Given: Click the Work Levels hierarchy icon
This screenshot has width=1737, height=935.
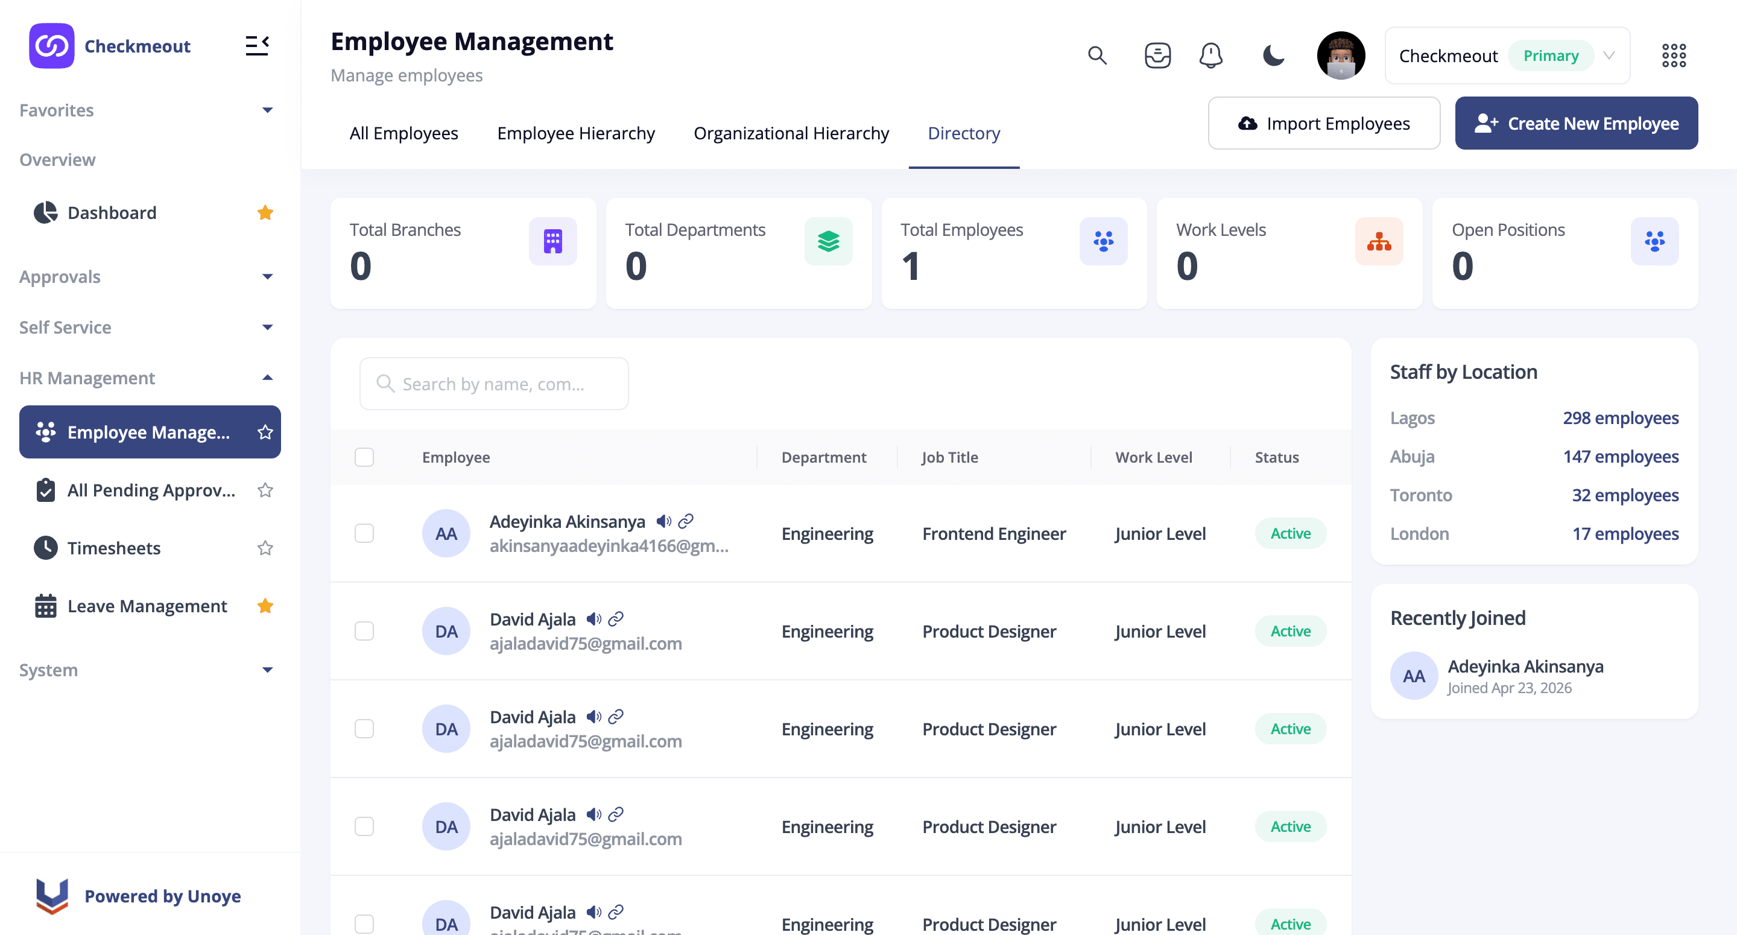Looking at the screenshot, I should [x=1379, y=241].
